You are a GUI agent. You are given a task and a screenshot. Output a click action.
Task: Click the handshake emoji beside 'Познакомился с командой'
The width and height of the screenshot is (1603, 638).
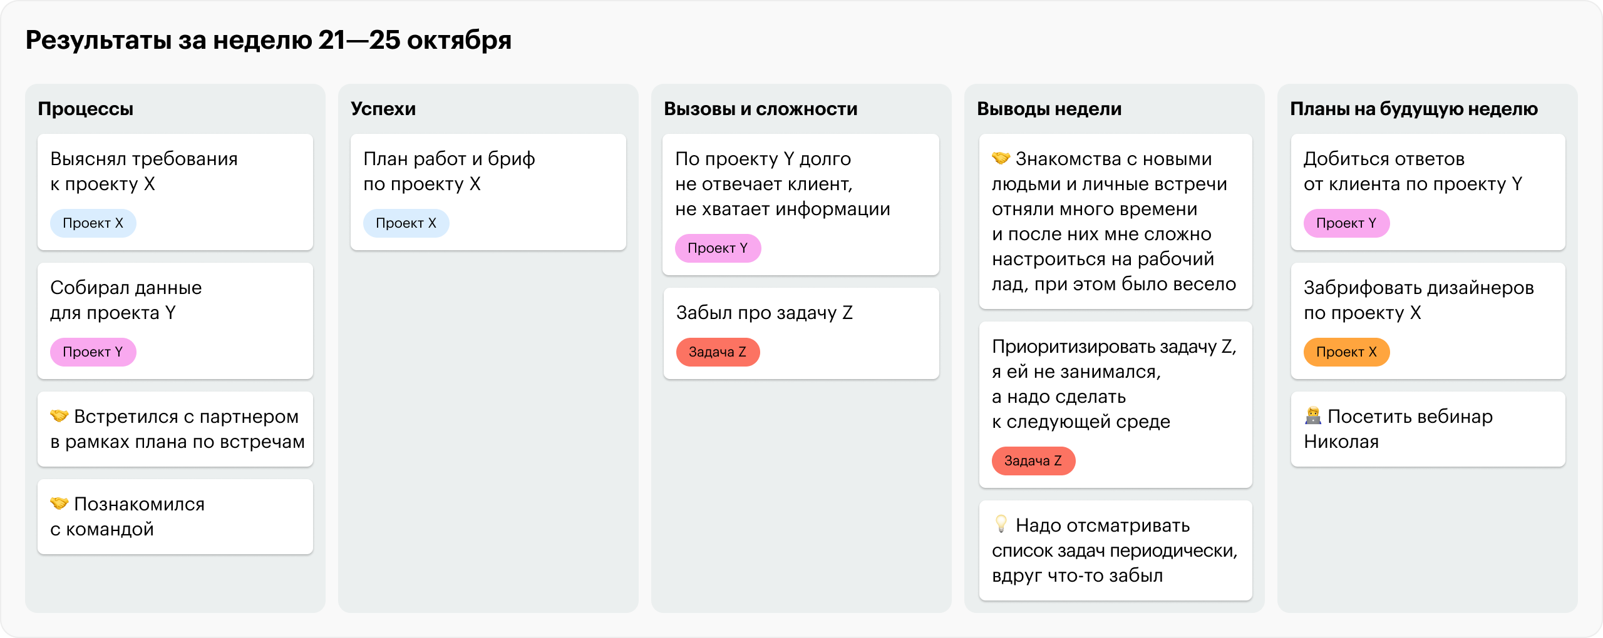coord(59,503)
